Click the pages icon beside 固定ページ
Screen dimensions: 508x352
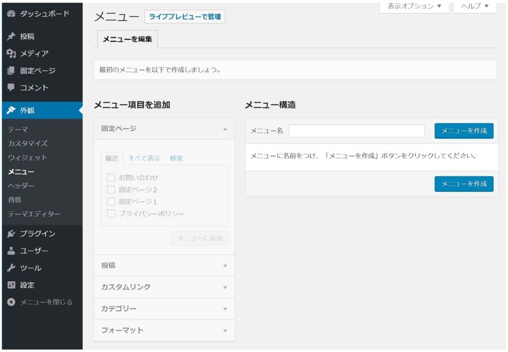11,70
